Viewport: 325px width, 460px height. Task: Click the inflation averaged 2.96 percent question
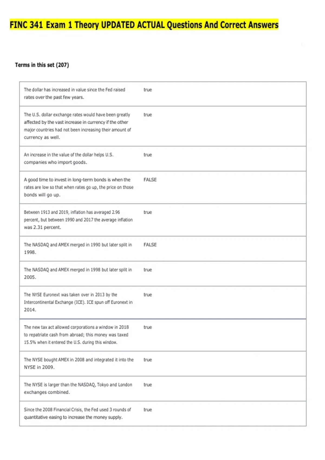click(78, 220)
